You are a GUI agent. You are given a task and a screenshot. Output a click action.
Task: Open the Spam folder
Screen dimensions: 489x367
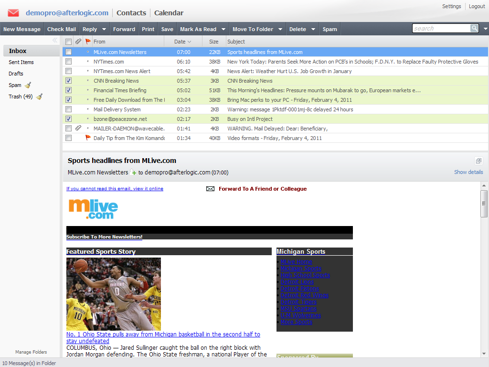pos(15,85)
